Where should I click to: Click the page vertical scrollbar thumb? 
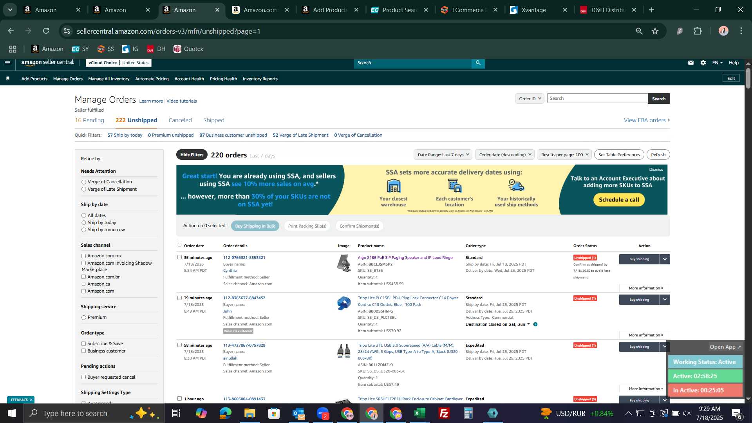click(x=748, y=78)
